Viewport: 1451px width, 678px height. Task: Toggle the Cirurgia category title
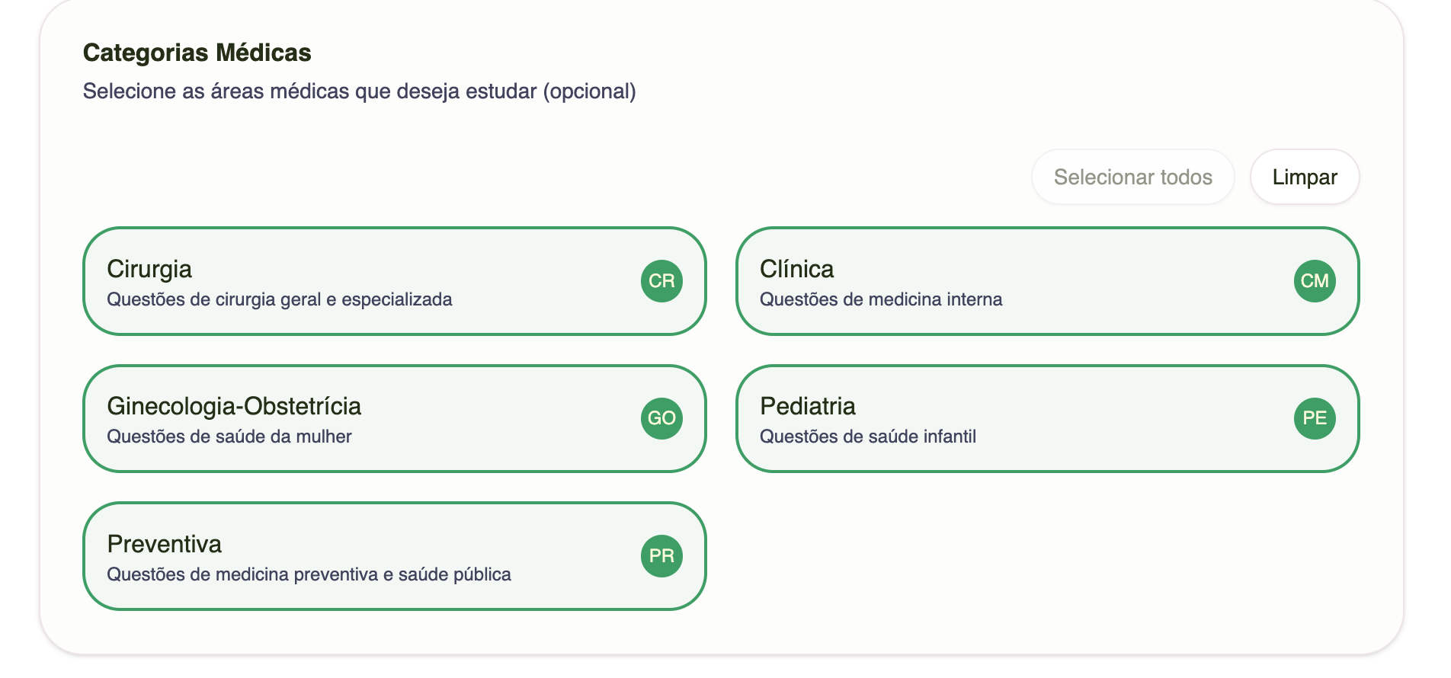149,269
